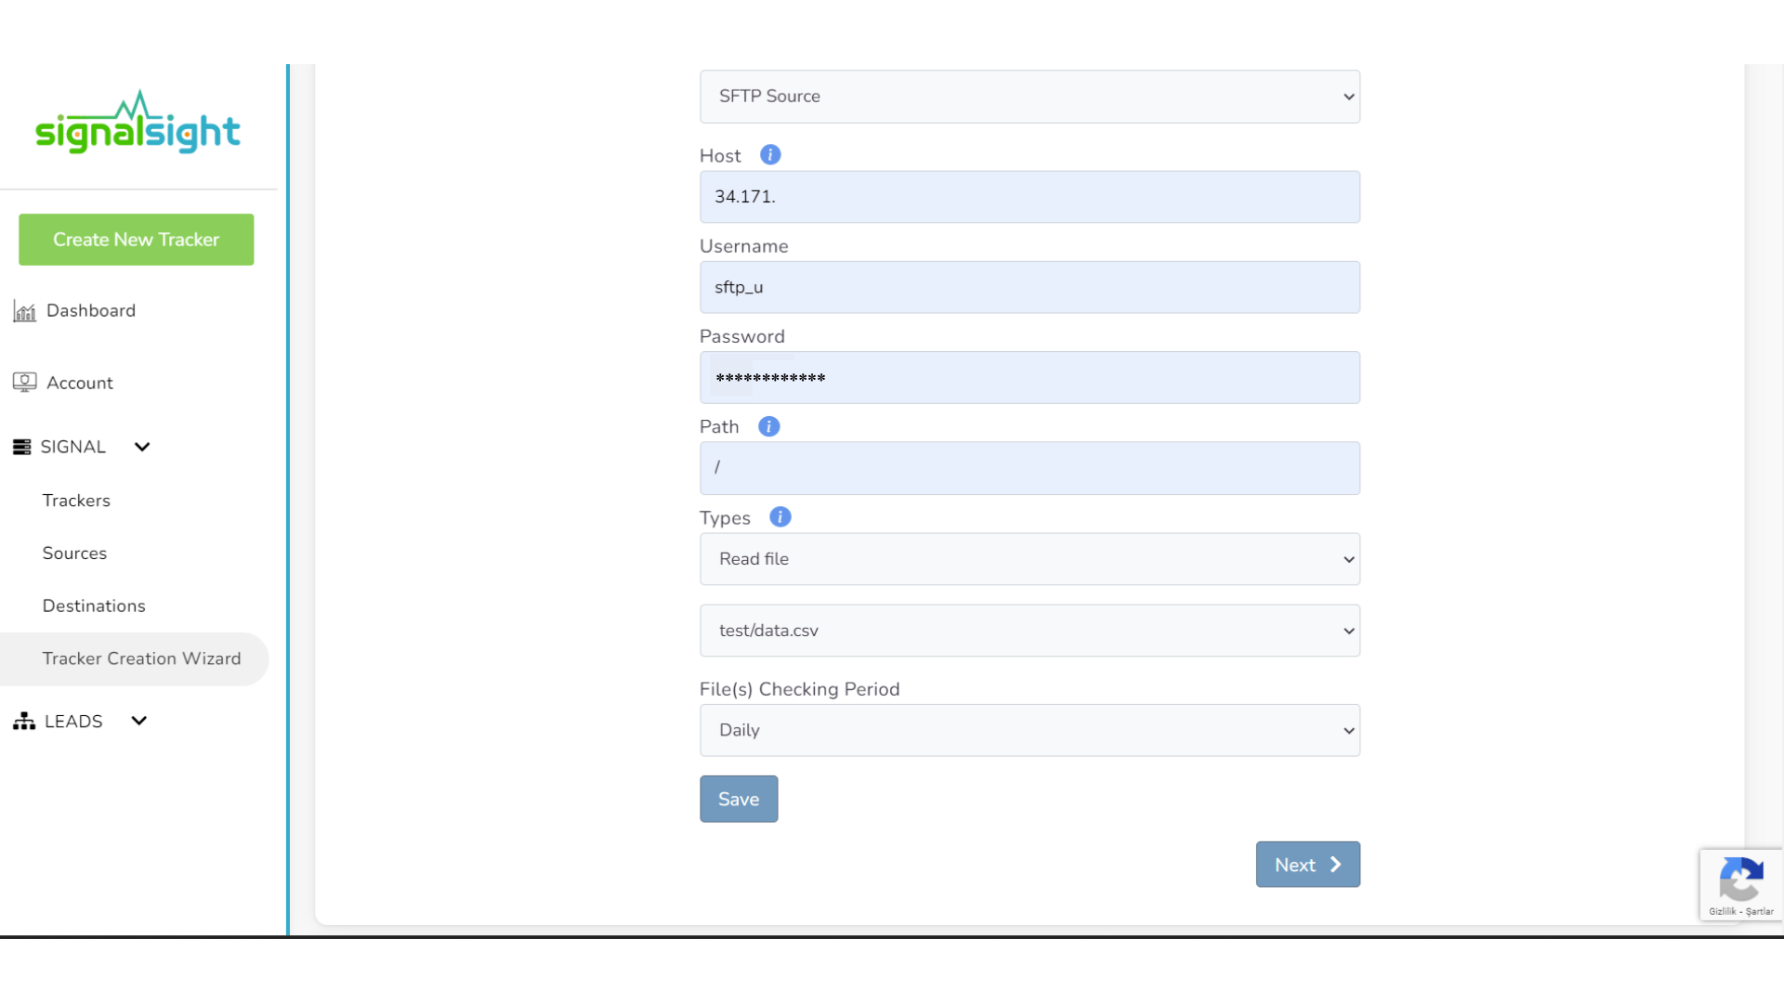Click the Account monitor icon
Image resolution: width=1784 pixels, height=1003 pixels.
pos(24,383)
